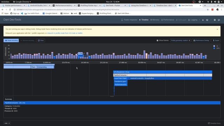This screenshot has width=224, height=126.
Task: Open the GitHub Sign up bookmark
Action: [15, 13]
